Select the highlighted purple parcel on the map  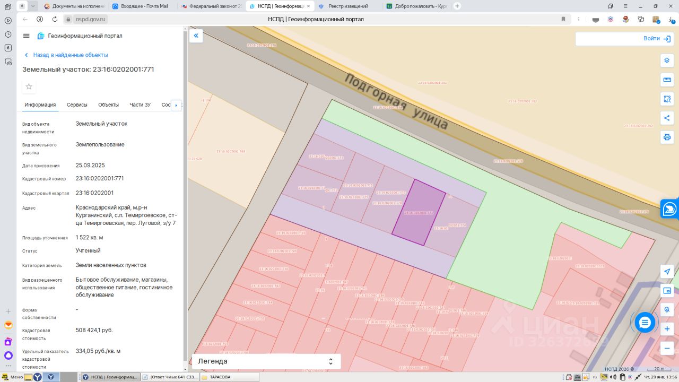[x=419, y=212]
